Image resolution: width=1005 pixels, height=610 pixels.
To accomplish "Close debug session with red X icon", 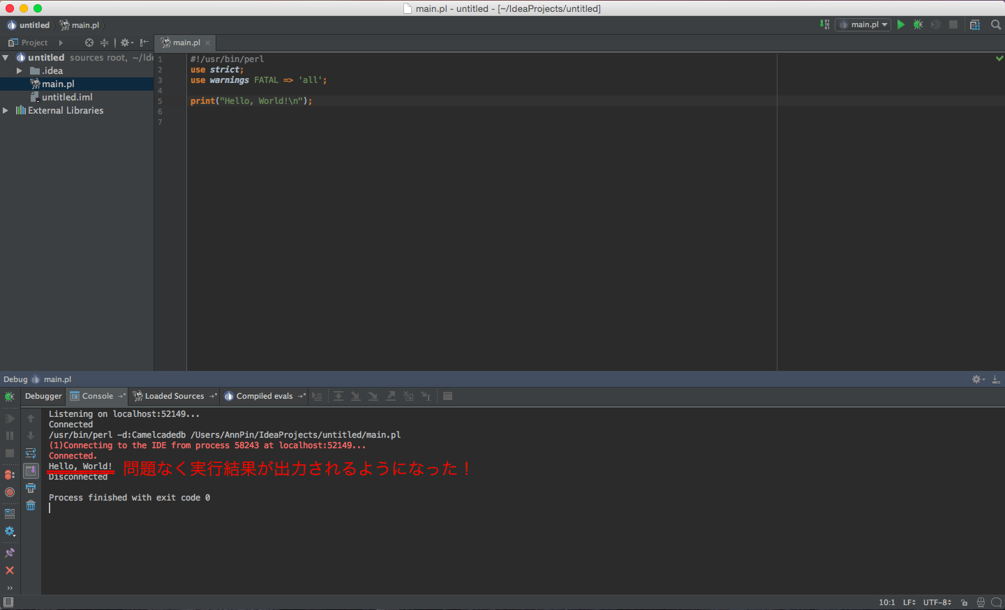I will click(10, 570).
